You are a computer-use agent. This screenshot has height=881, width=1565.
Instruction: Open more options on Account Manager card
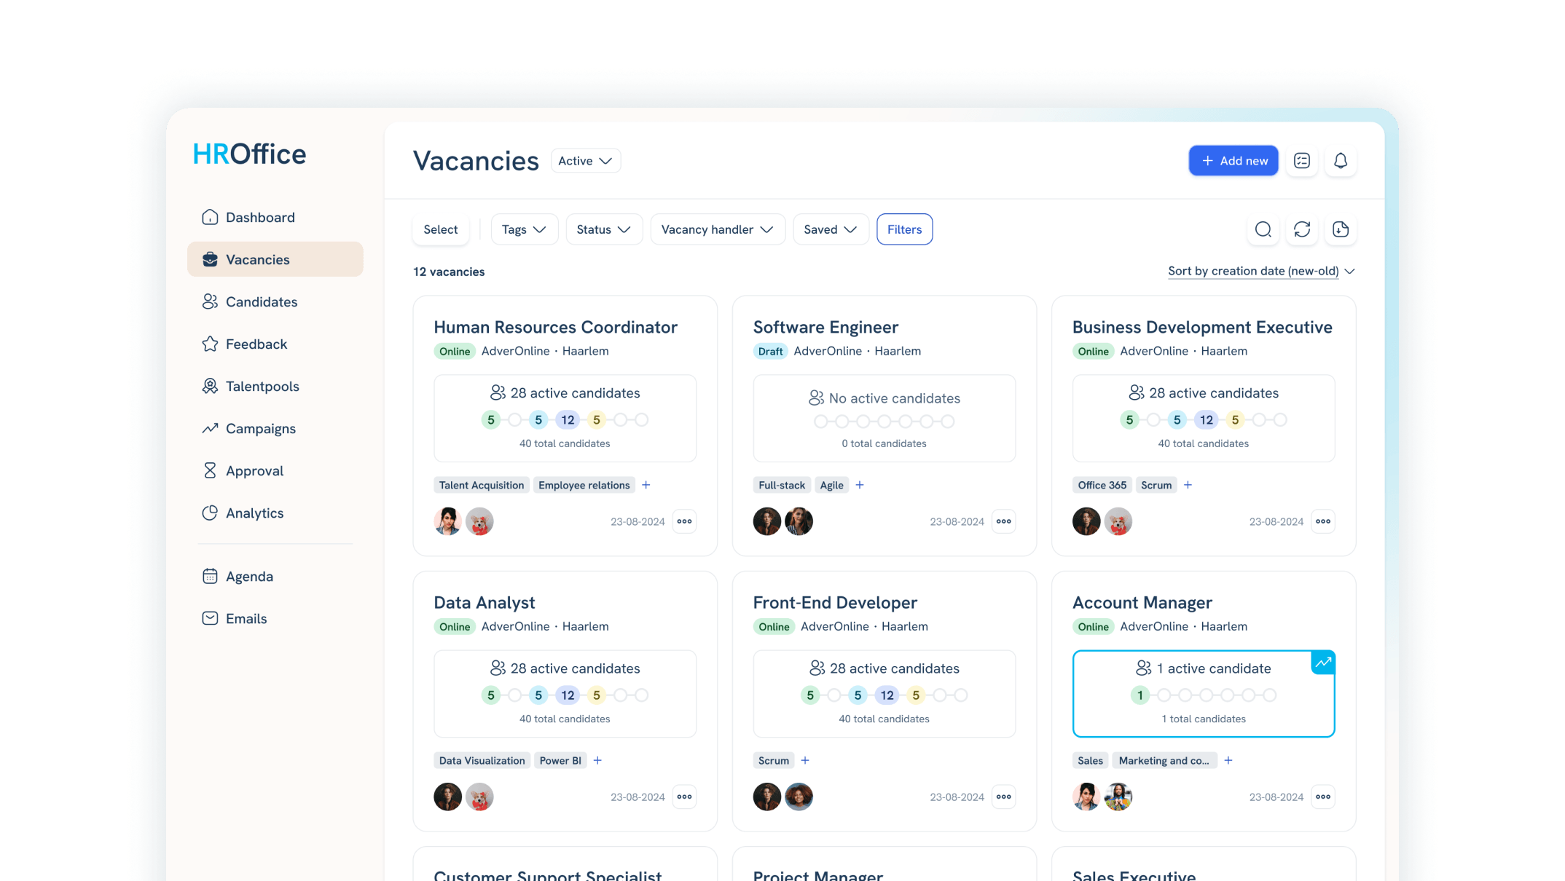click(x=1323, y=797)
